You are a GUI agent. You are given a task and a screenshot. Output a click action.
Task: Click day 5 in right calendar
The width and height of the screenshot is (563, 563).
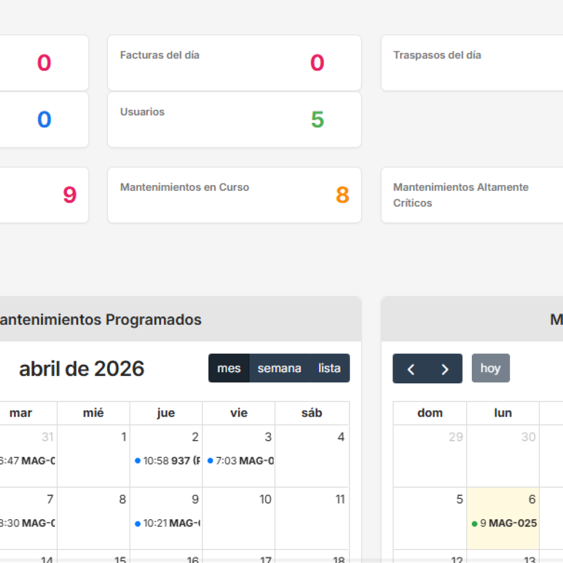(x=430, y=518)
